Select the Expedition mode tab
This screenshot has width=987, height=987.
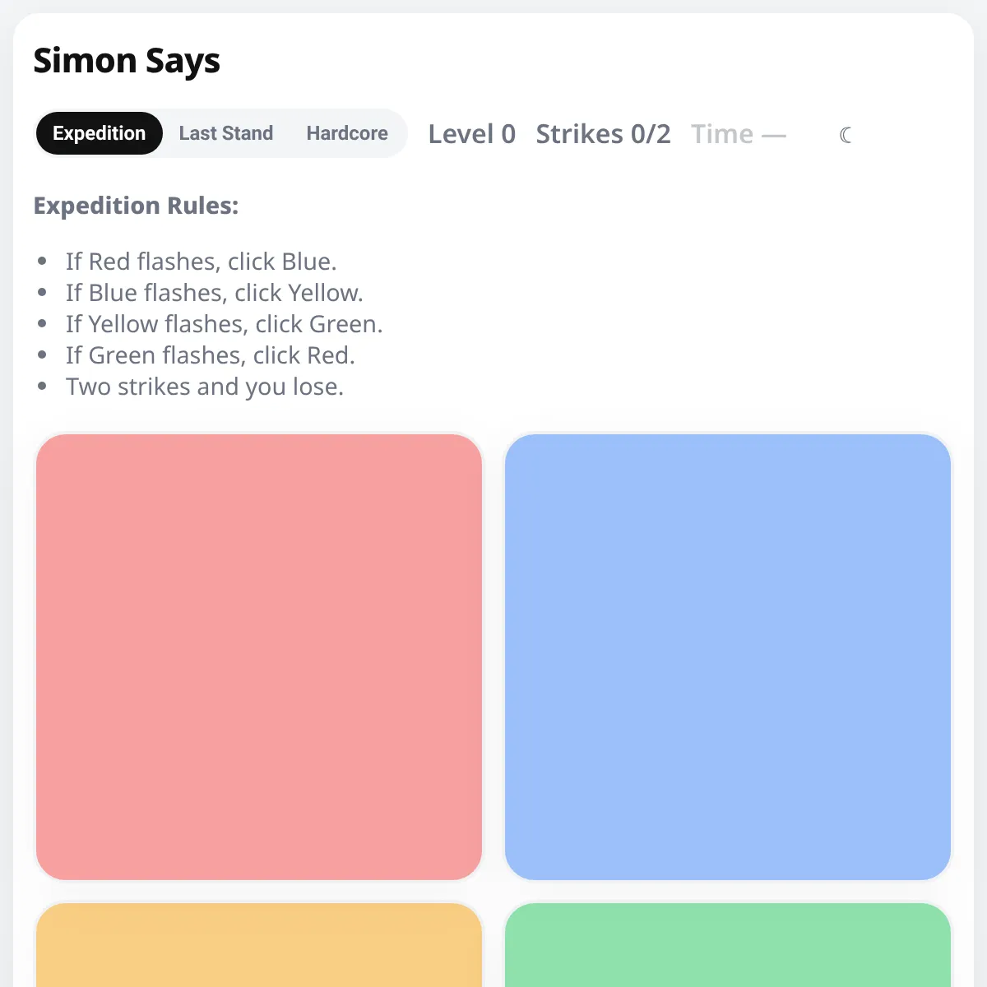tap(99, 133)
